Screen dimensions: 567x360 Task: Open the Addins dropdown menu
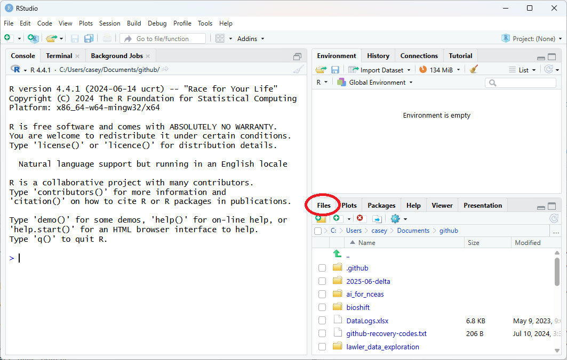250,38
